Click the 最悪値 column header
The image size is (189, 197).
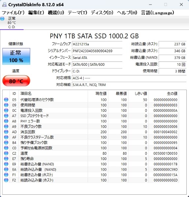click(118, 94)
